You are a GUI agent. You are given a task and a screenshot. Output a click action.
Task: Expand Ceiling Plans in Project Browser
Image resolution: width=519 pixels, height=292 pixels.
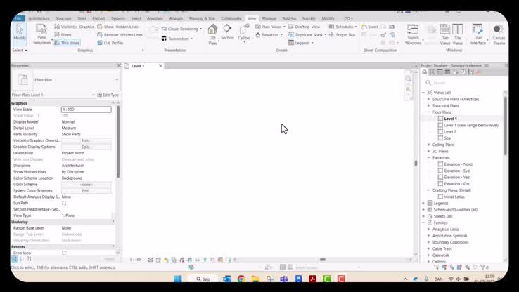point(429,145)
